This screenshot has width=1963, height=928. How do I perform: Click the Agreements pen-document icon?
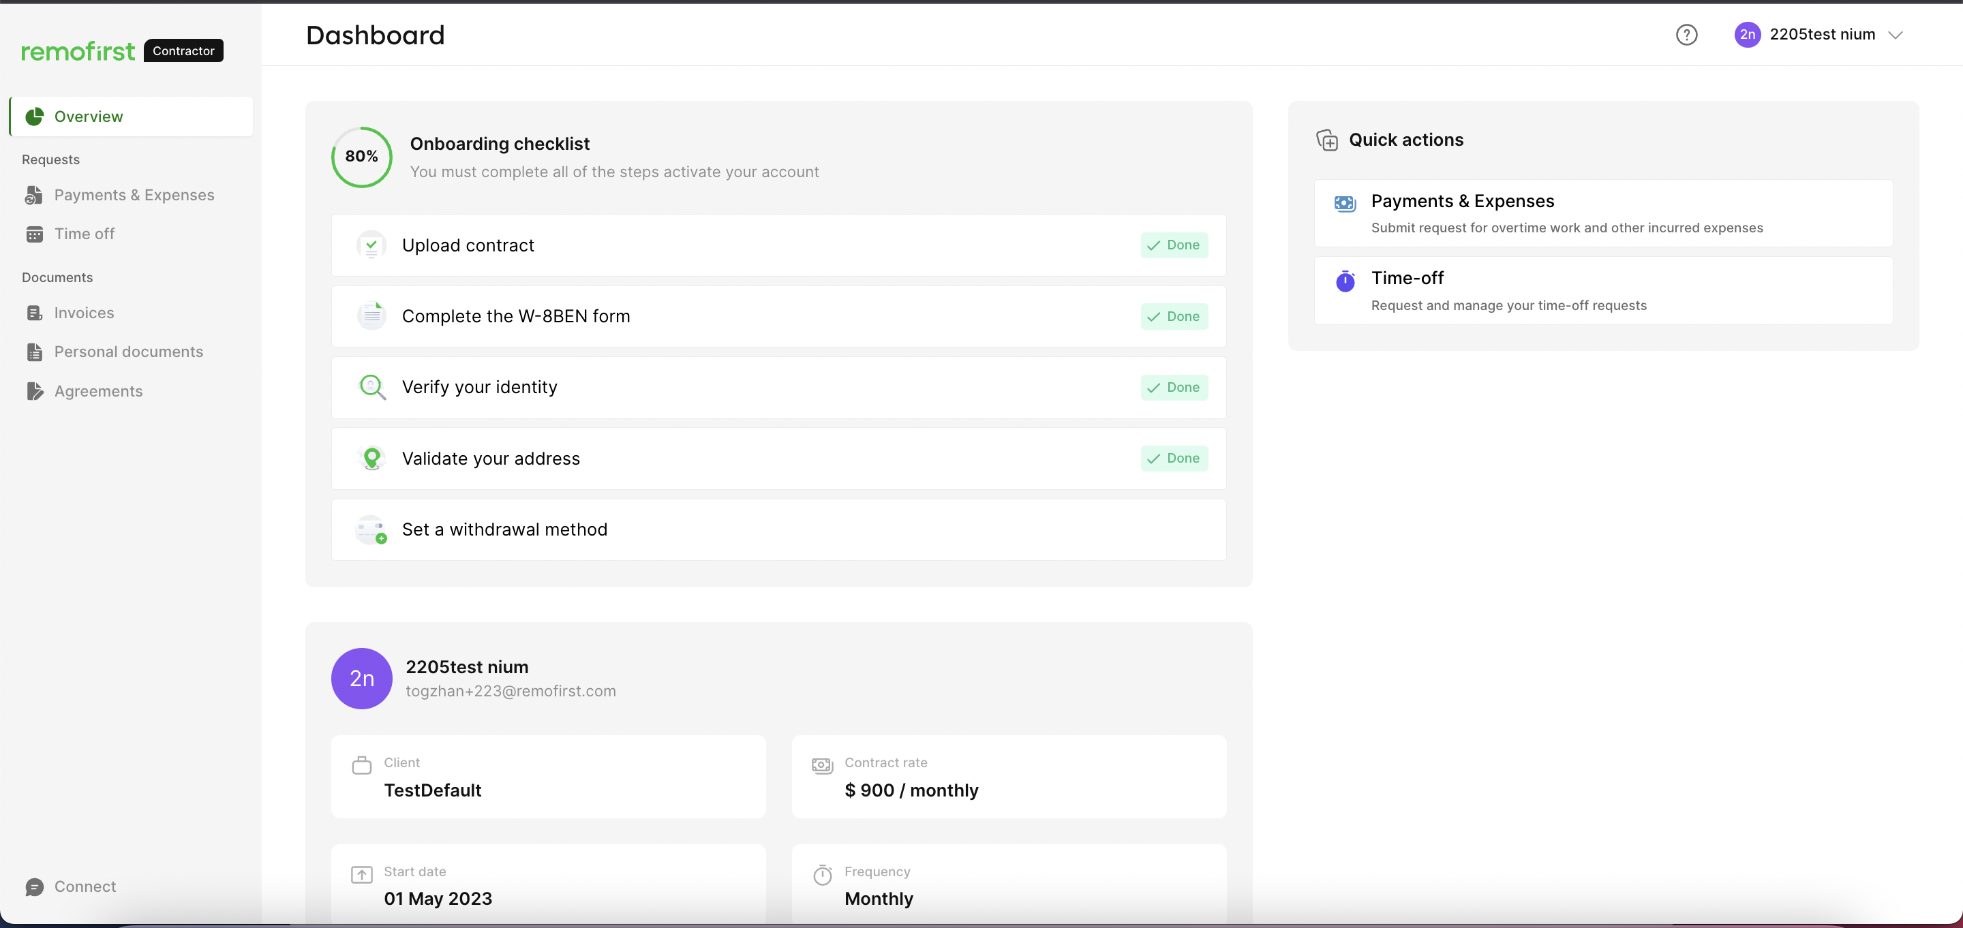click(35, 392)
